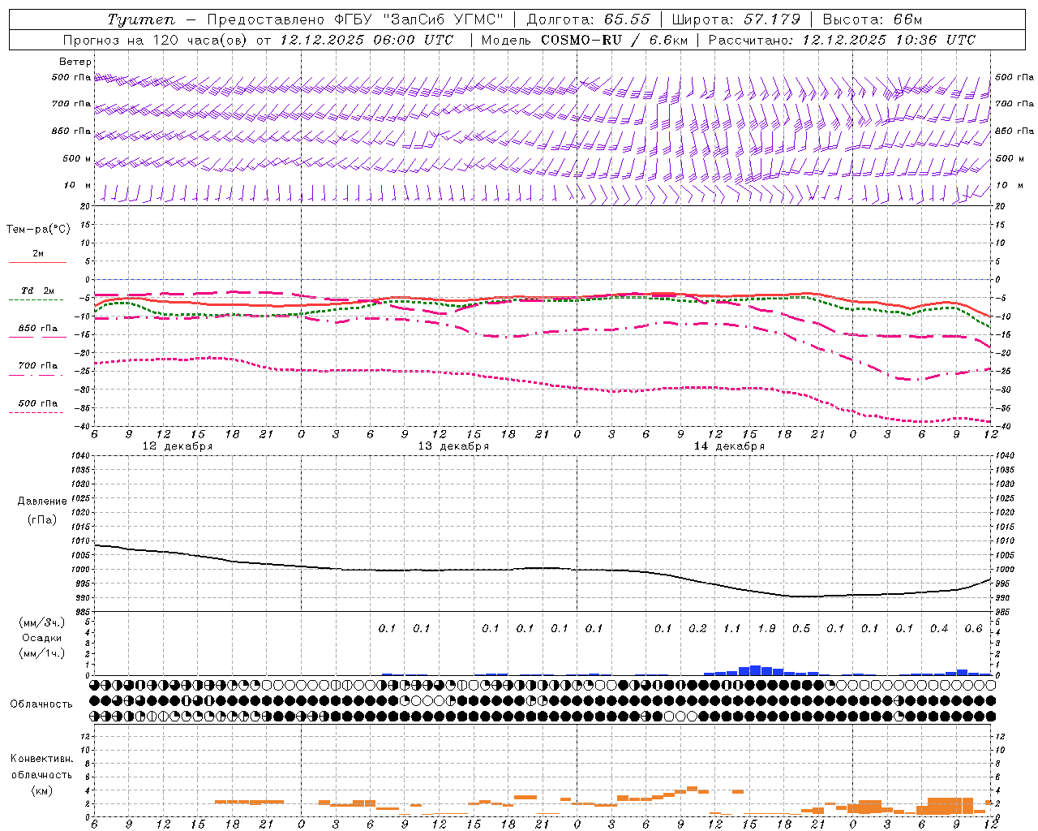Screen dimensions: 1038x831
Task: Click the longitude value "Долгота: 65.55"
Action: click(588, 19)
